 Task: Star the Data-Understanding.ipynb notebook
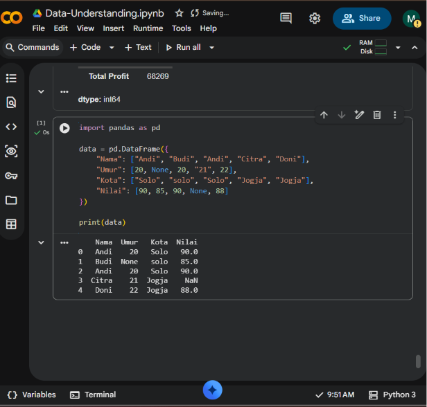tap(179, 13)
